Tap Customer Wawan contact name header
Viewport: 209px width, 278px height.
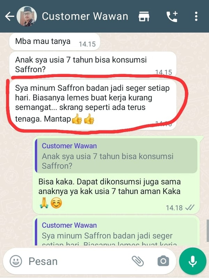pos(85,16)
